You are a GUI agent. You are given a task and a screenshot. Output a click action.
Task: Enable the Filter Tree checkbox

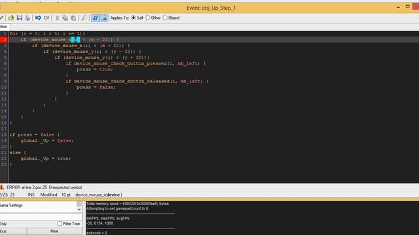(60, 223)
